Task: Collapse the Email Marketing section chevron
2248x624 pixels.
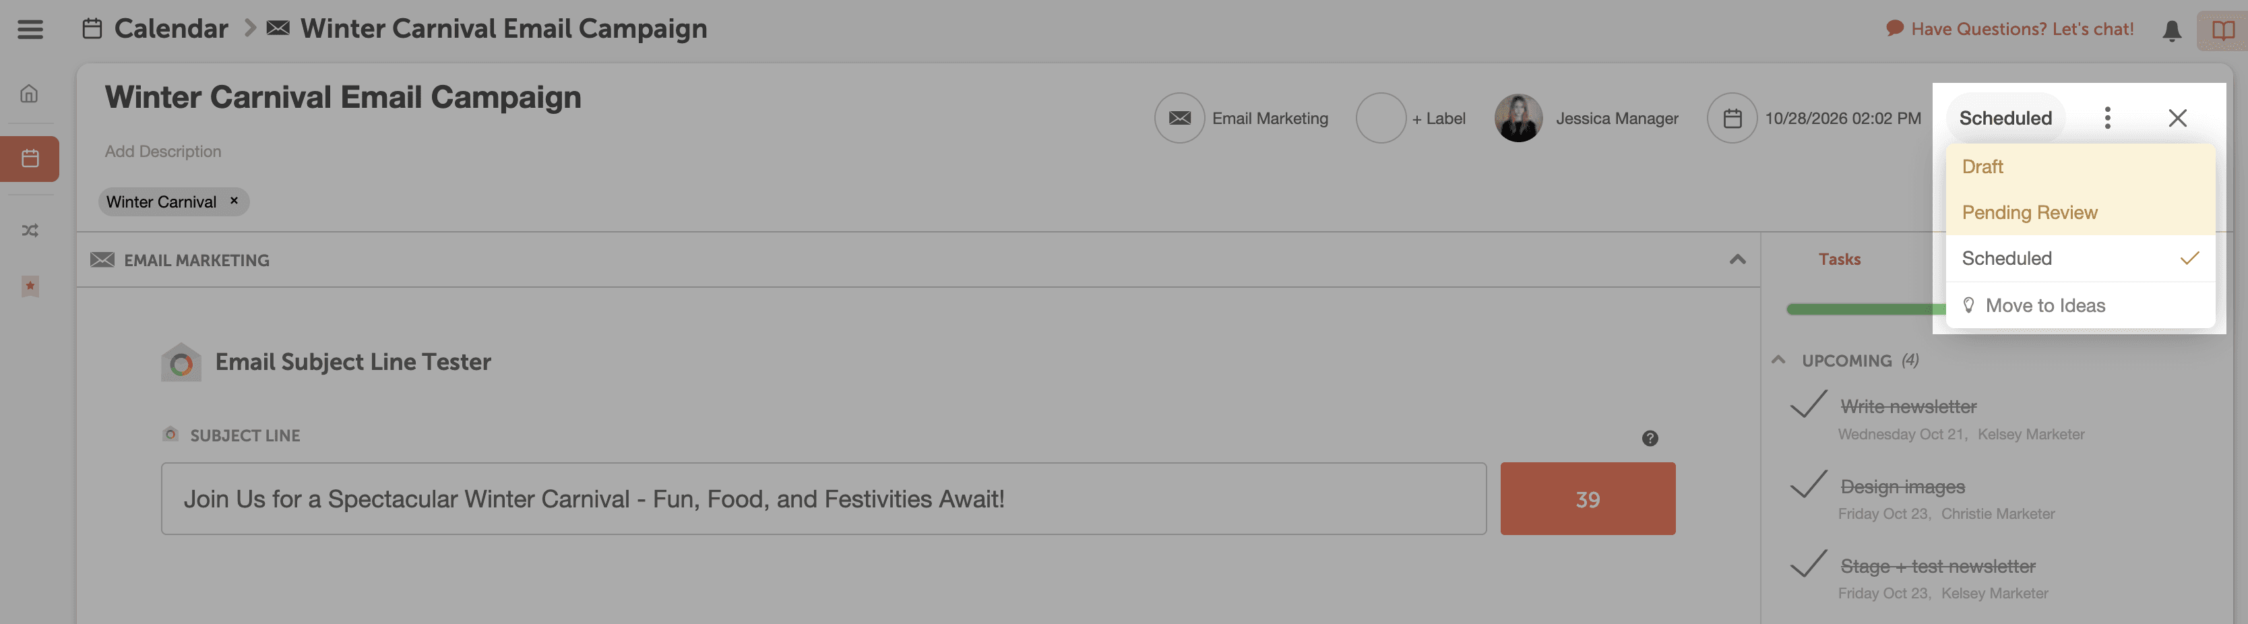Action: tap(1737, 259)
